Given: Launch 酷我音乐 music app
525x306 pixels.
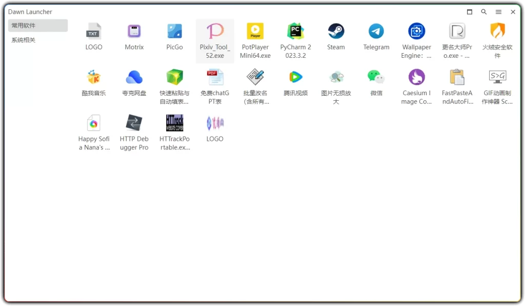Looking at the screenshot, I should 94,77.
